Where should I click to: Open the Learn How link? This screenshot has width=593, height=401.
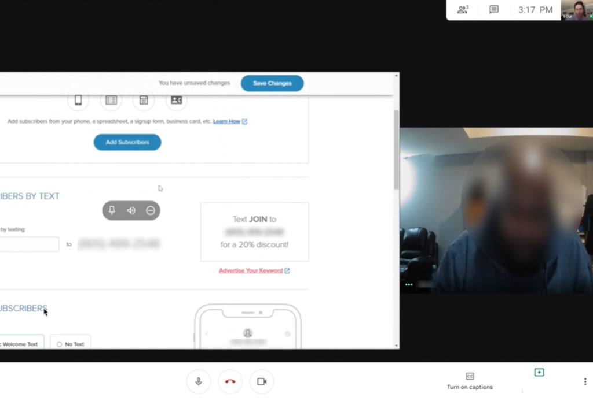[227, 121]
